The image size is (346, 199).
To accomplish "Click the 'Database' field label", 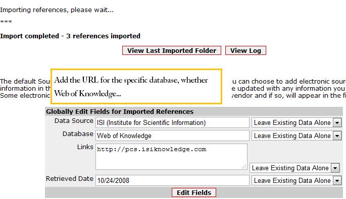I will click(x=78, y=134).
